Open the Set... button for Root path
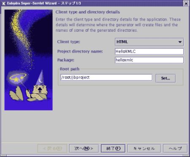 [x=166, y=78]
